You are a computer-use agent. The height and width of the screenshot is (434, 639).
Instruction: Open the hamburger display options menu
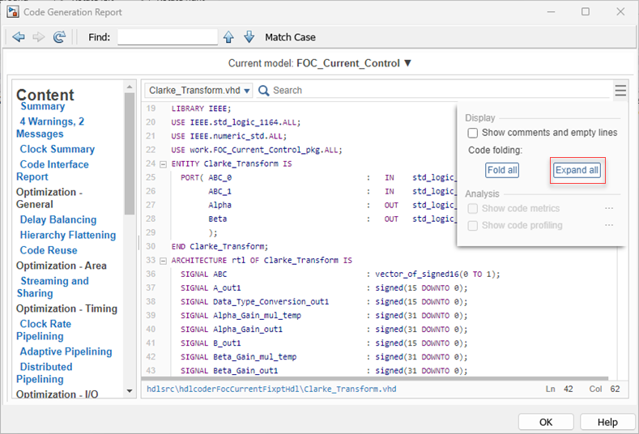click(620, 91)
